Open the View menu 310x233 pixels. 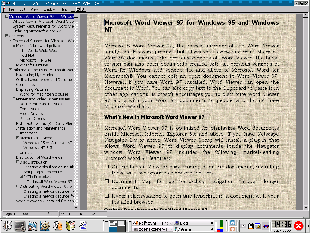click(34, 9)
